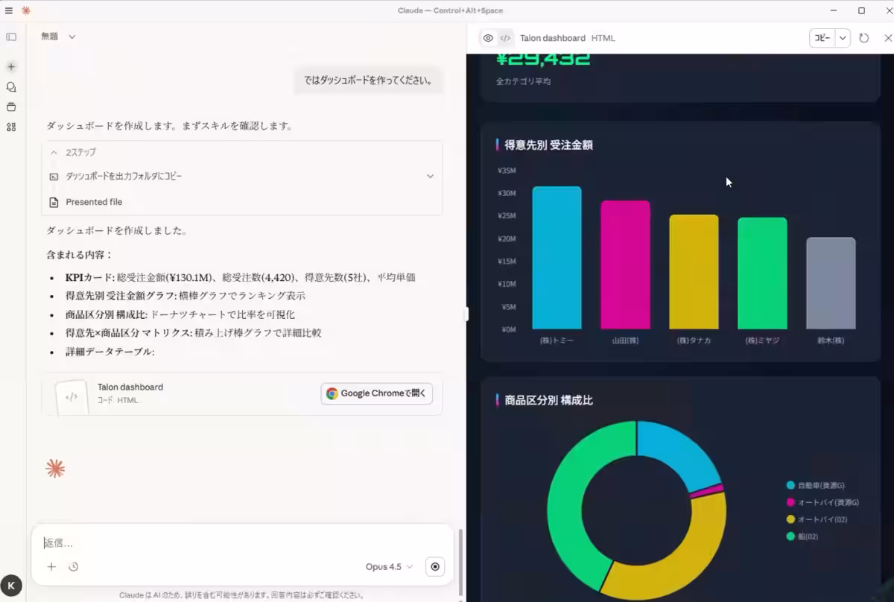This screenshot has width=894, height=602.
Task: Open a new chat with the plus icon
Action: pos(11,66)
